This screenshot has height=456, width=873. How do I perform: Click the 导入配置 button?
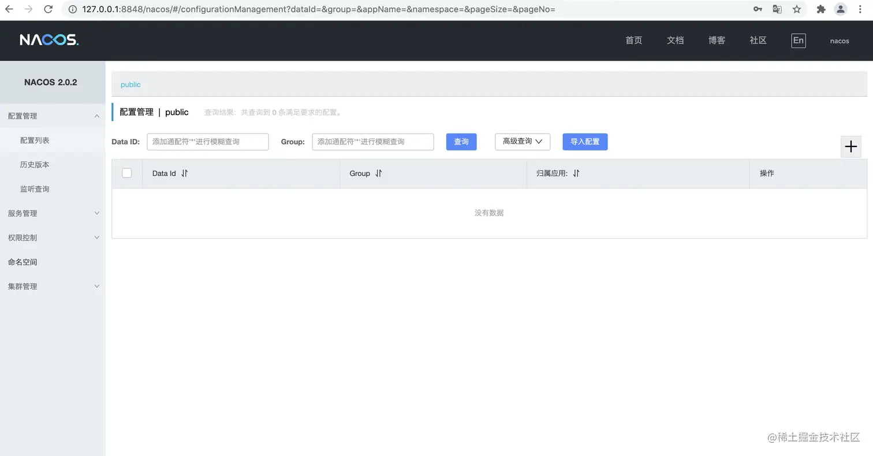(x=585, y=142)
